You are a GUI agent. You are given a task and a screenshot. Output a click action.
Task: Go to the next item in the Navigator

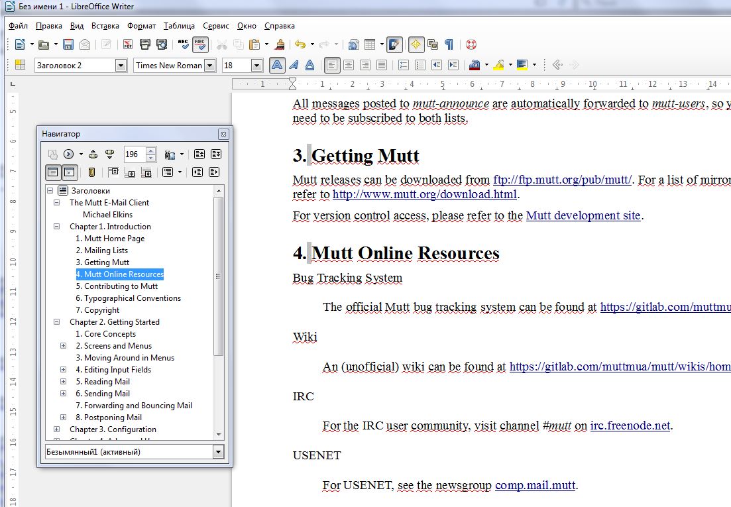109,154
